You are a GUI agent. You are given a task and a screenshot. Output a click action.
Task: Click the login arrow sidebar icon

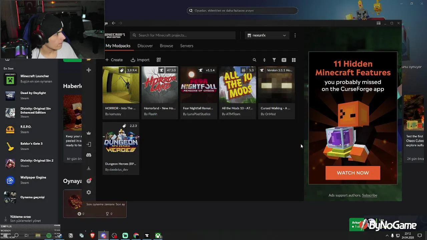[x=89, y=144]
